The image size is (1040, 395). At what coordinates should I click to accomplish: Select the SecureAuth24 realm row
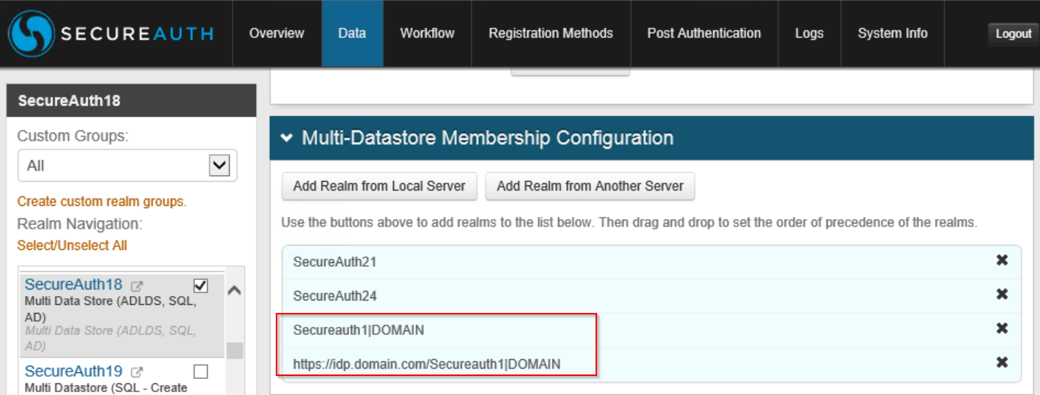(651, 296)
